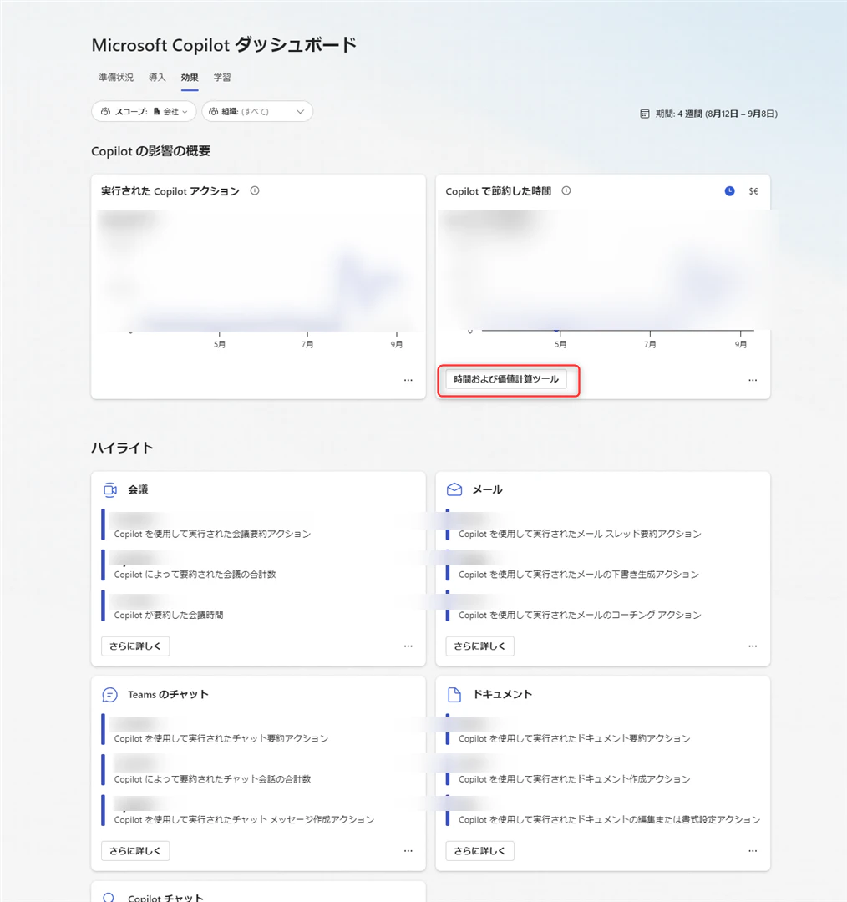Click the 5月 label on 節約した時間 chart
Image resolution: width=847 pixels, height=902 pixels.
[560, 345]
